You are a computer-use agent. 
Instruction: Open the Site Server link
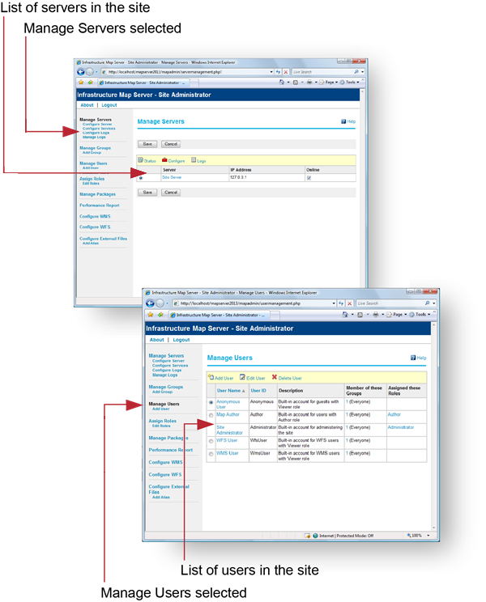172,177
